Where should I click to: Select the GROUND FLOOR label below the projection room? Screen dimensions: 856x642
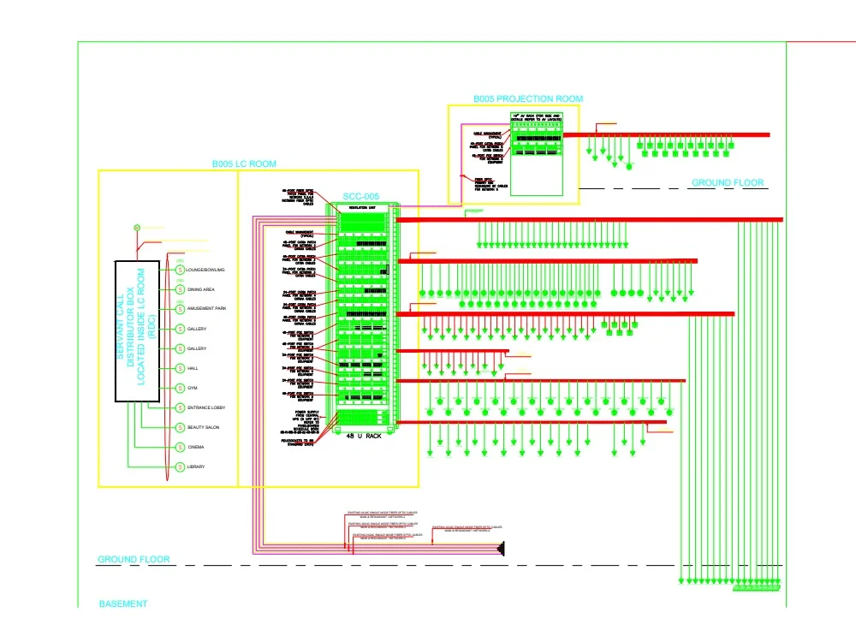coord(728,183)
